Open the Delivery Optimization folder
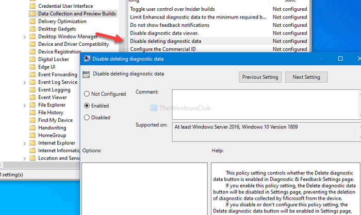Image resolution: width=361 pixels, height=215 pixels. [x=62, y=21]
